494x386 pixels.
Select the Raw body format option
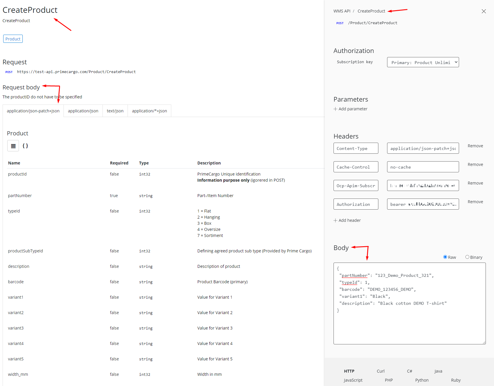(445, 257)
